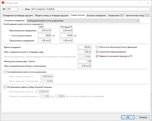Select the Управление ССУ tab
The height and width of the screenshot is (121, 152).
click(x=116, y=15)
